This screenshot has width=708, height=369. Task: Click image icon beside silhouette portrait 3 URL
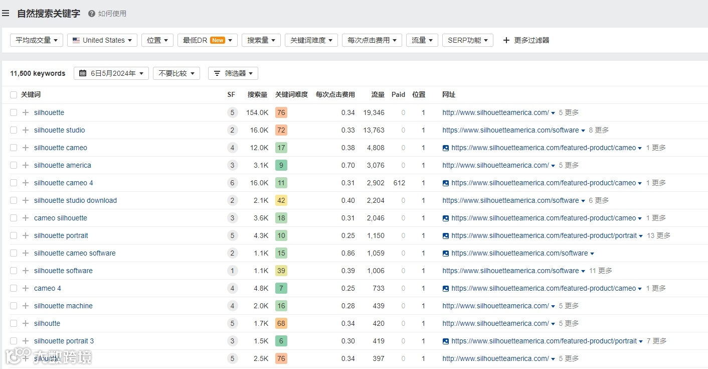[446, 341]
